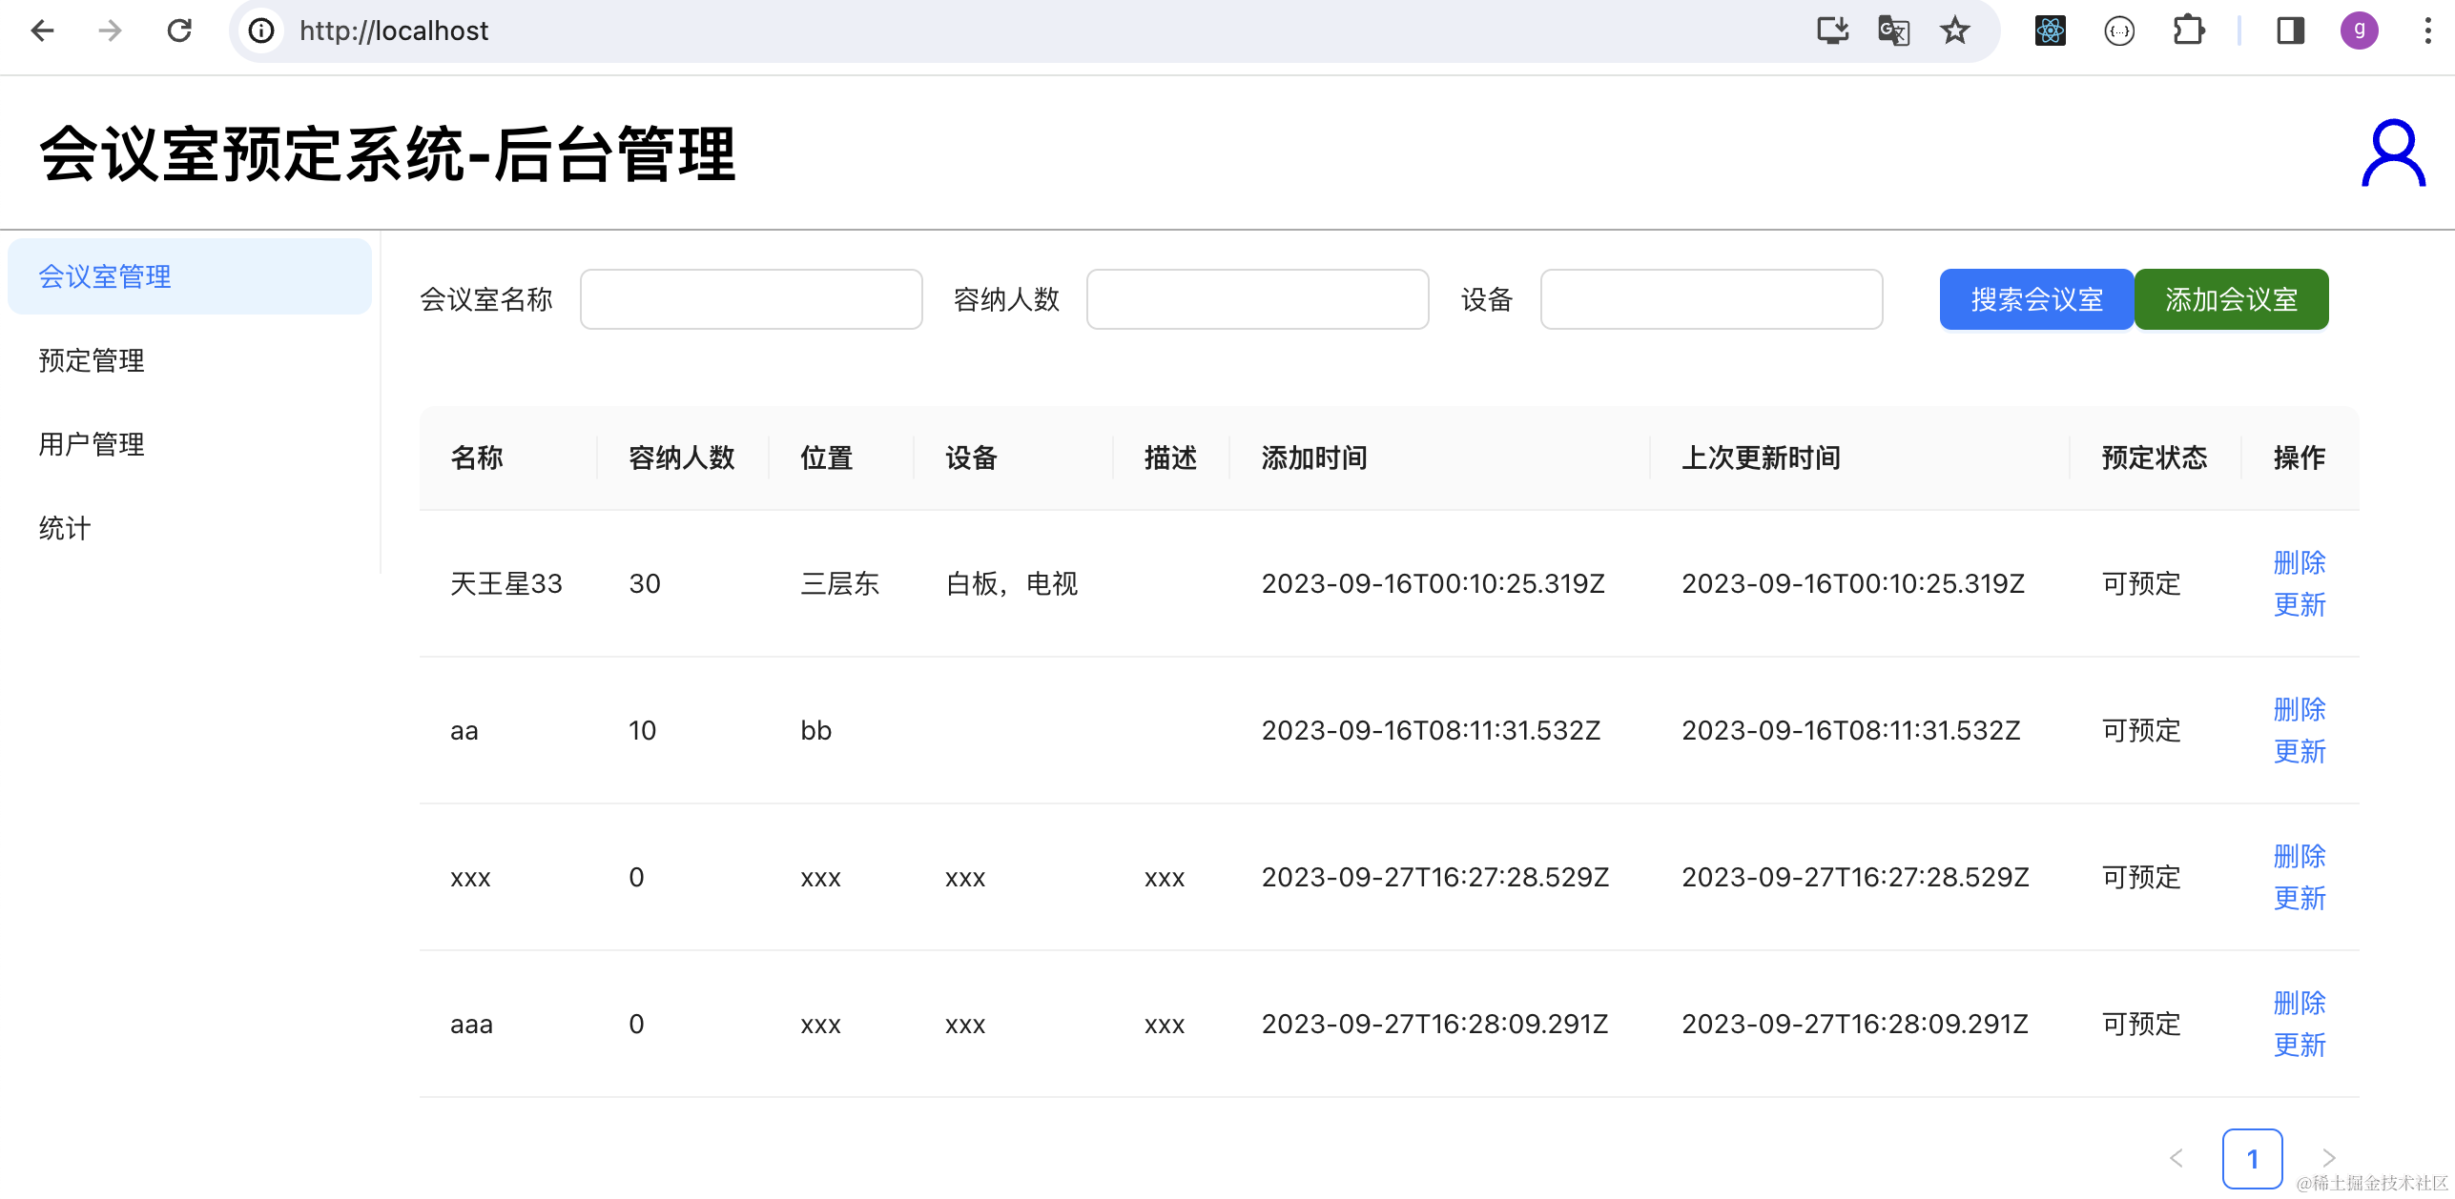Screen dimensions: 2455x1199
Task: Open 预定管理 in the sidebar menu
Action: [92, 360]
